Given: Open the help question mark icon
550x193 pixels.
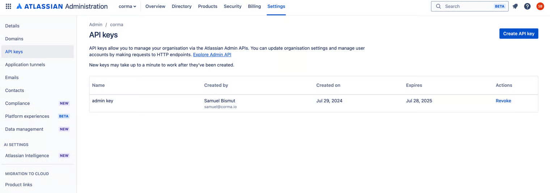Looking at the screenshot, I should pos(527,6).
